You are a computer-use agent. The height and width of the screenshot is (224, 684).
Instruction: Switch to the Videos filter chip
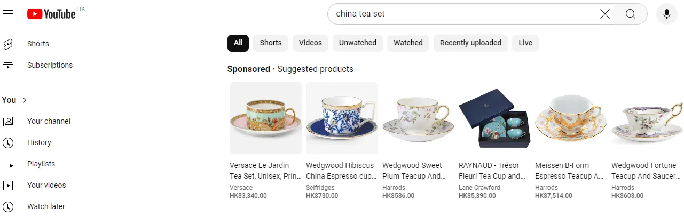tap(310, 43)
